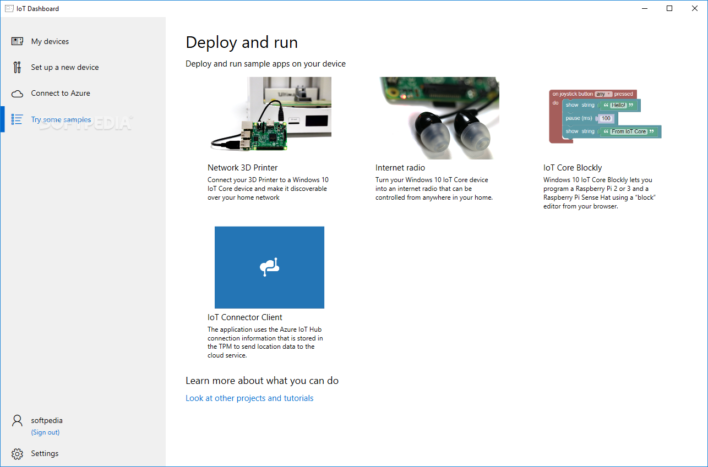Open Look at other projects and tutorials link
Screen dimensions: 708x467
[249, 398]
